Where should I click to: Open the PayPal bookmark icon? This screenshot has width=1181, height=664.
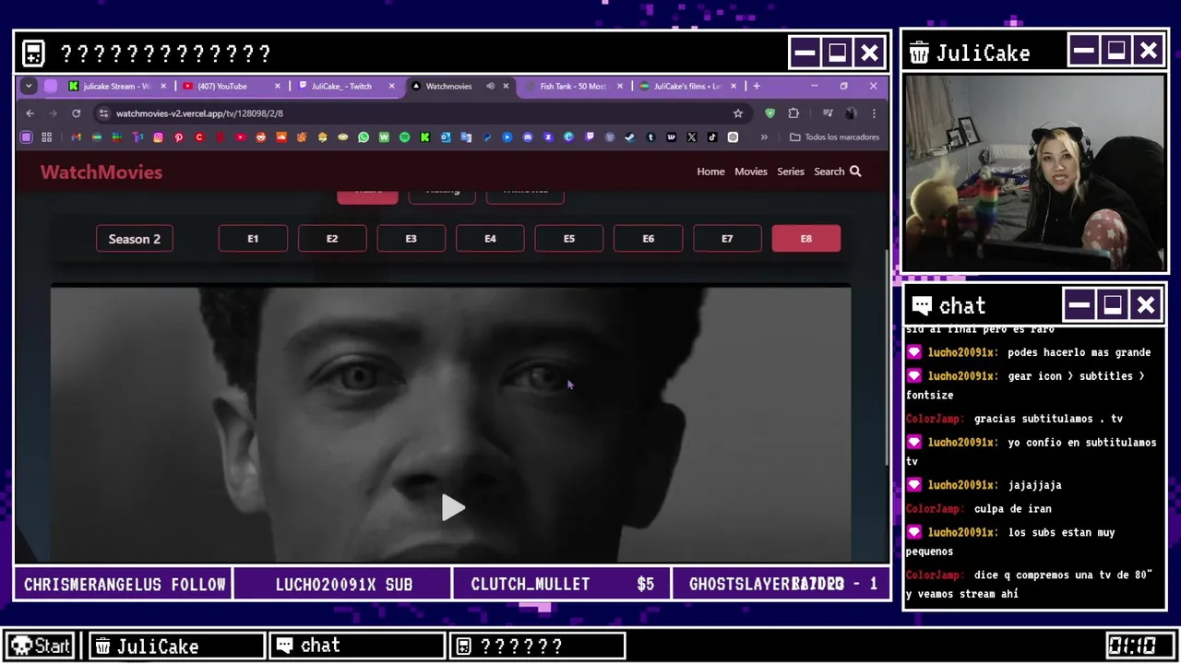tap(487, 137)
